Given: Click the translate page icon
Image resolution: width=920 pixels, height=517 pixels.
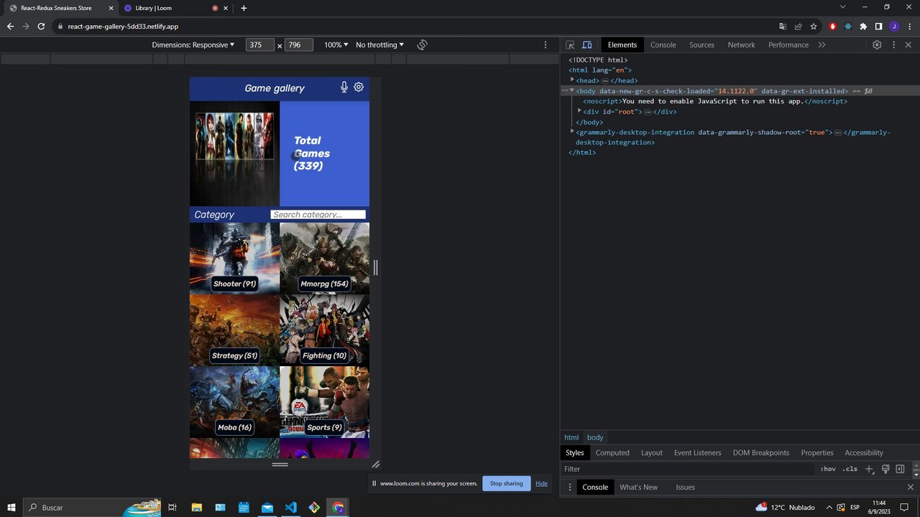Looking at the screenshot, I should tap(783, 27).
